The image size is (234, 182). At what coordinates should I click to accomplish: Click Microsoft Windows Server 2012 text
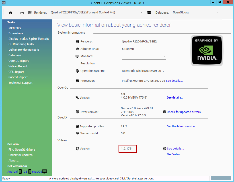pyautogui.click(x=143, y=71)
